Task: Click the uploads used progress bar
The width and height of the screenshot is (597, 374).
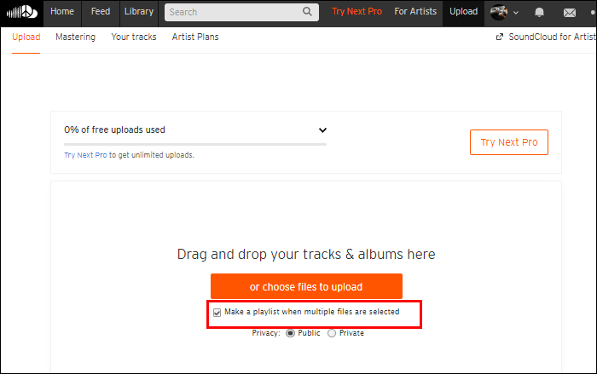Action: 195,145
